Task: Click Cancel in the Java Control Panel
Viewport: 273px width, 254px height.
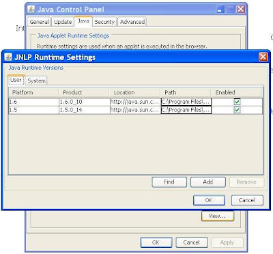Action: 192,242
